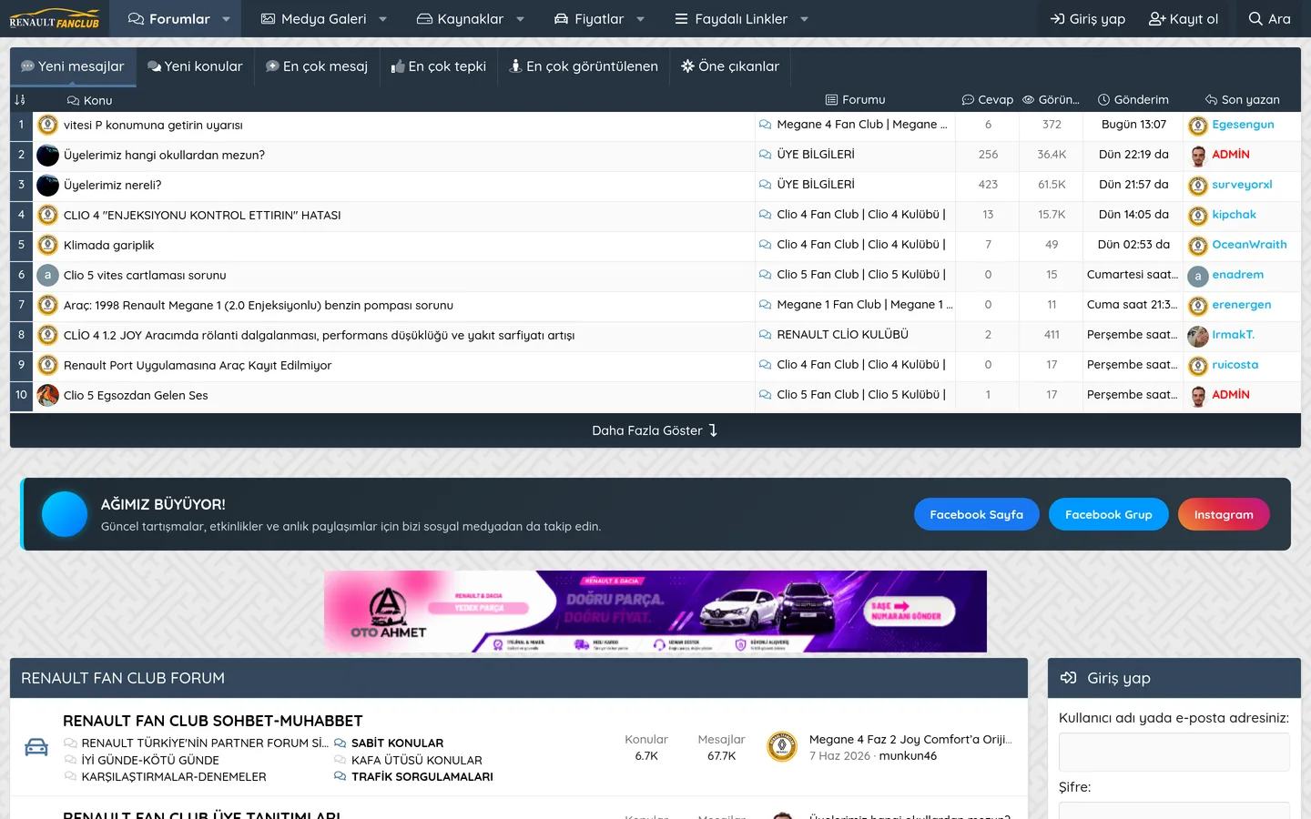
Task: Click surveyorxl's last-poster avatar
Action: coord(1198,186)
